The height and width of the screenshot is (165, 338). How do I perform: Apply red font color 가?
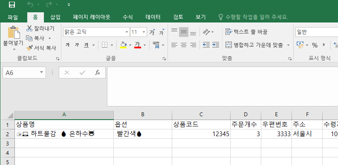click(x=138, y=45)
